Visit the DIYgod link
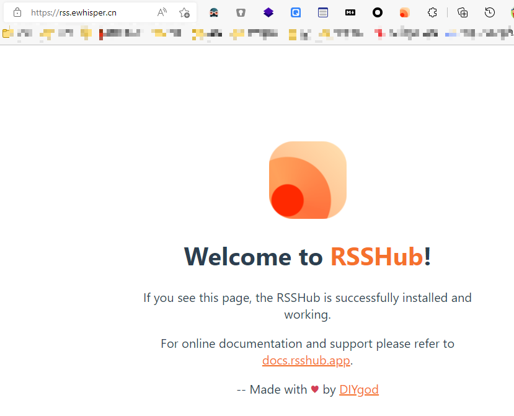 [x=359, y=389]
